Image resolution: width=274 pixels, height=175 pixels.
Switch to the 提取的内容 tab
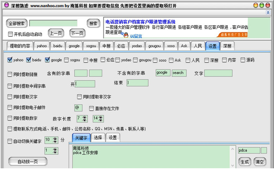click(20, 46)
